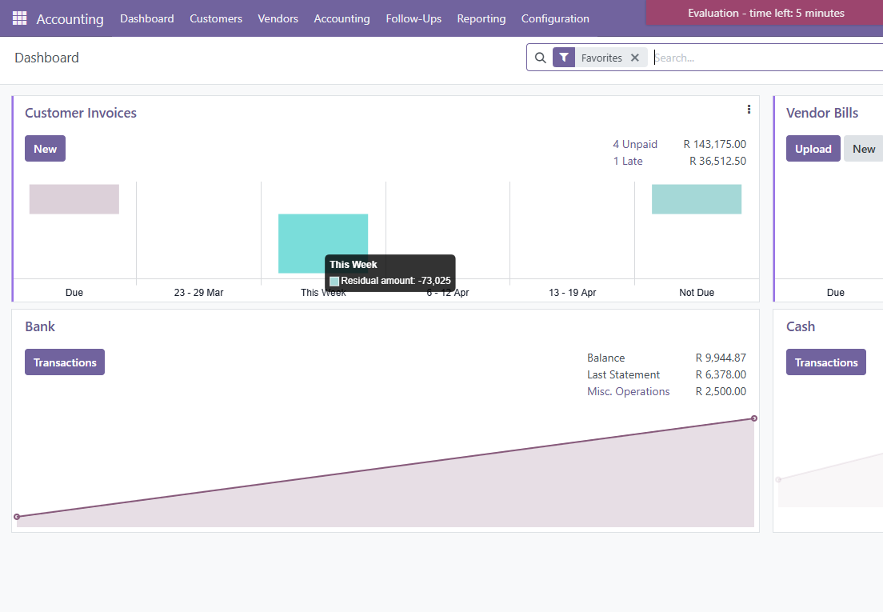Viewport: 883px width, 612px height.
Task: Open the Accounting menu item
Action: [x=342, y=18]
